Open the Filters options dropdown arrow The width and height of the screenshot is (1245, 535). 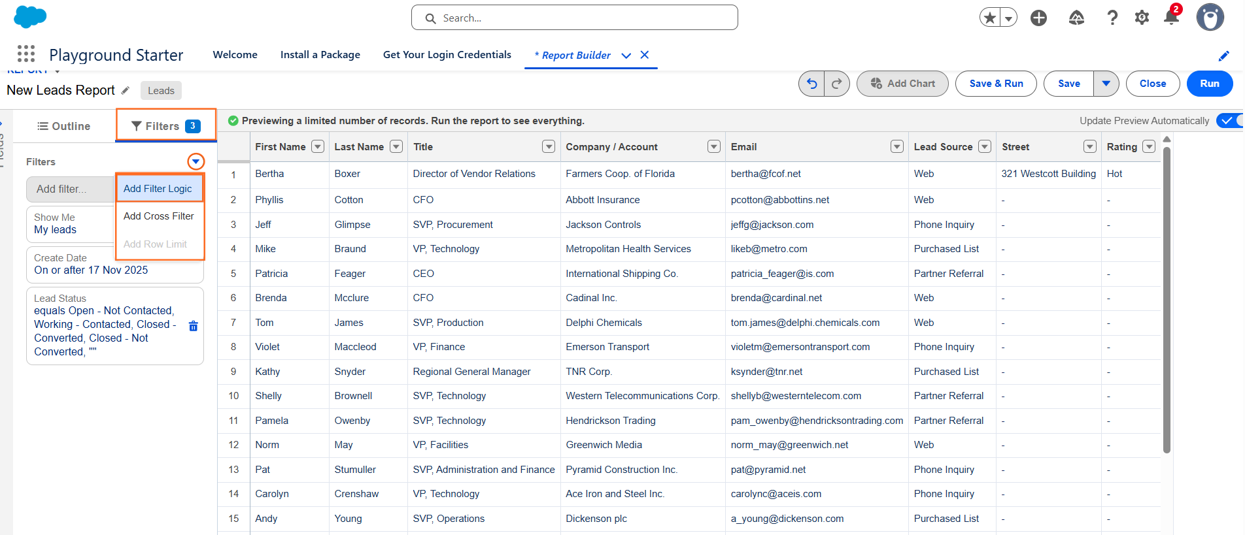coord(196,161)
